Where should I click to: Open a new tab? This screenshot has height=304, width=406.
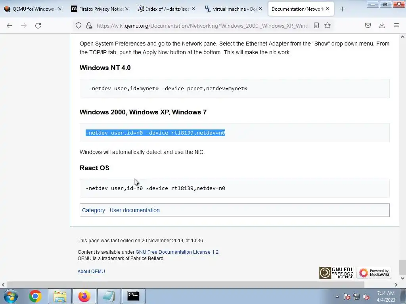click(342, 9)
